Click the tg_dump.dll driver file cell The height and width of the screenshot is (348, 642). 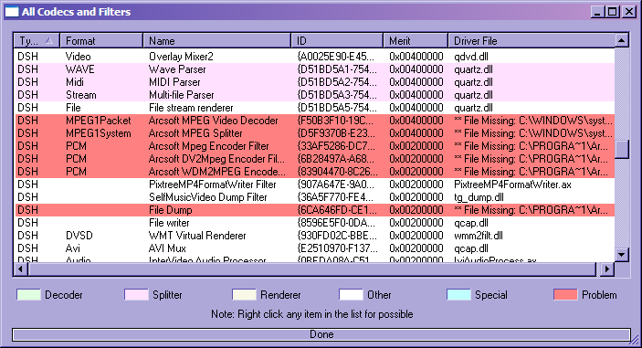click(x=479, y=197)
